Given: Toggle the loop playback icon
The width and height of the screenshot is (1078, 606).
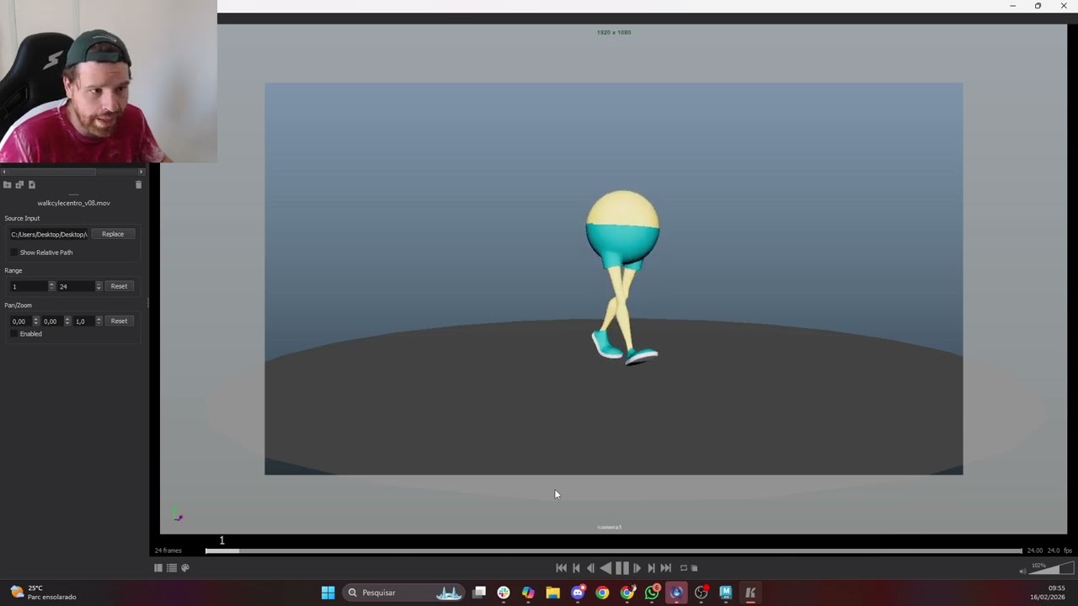Looking at the screenshot, I should point(684,568).
